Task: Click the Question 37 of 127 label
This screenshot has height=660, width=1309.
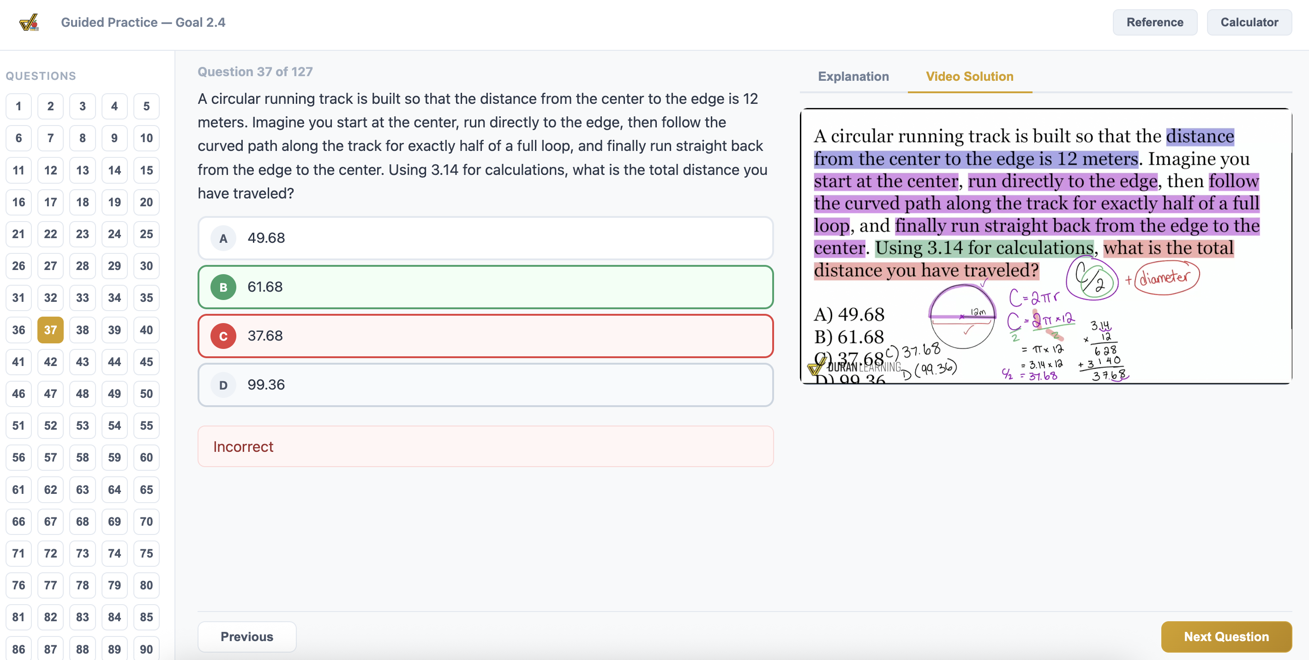Action: [255, 72]
